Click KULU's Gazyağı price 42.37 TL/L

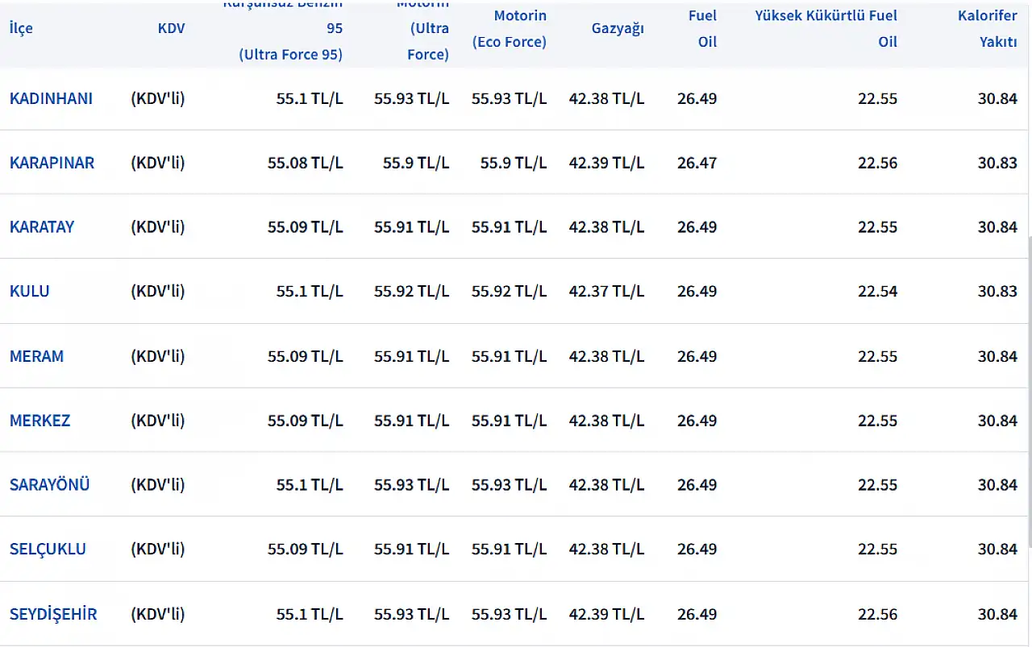[606, 292]
